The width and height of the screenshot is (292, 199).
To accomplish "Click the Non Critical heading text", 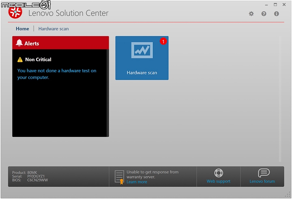I will (x=38, y=59).
